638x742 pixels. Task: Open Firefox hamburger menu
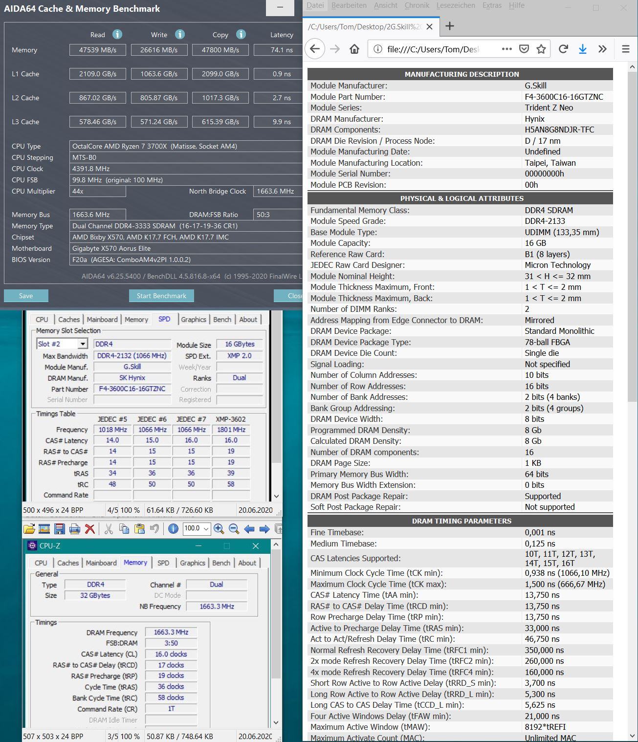tap(626, 49)
